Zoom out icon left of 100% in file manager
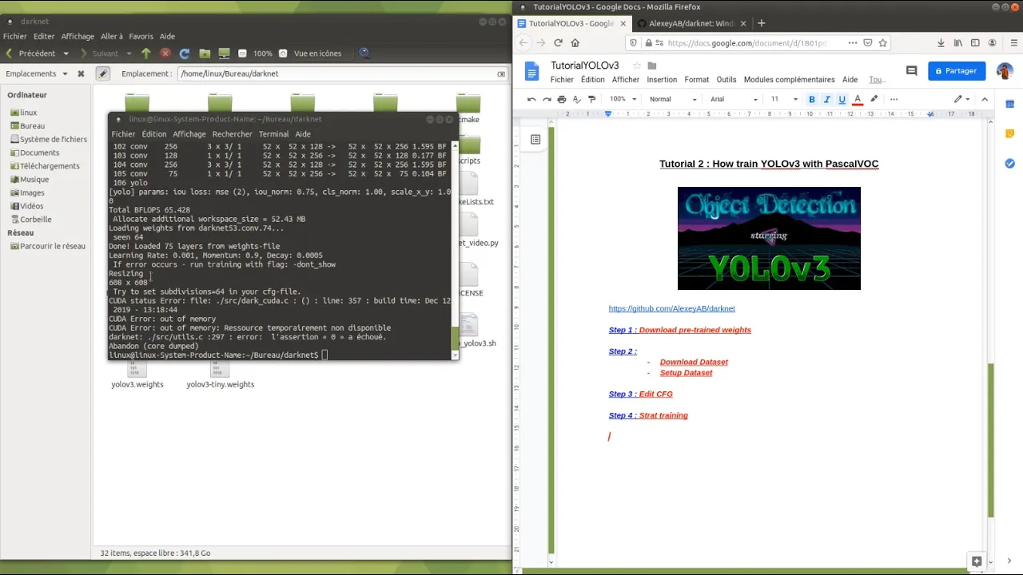This screenshot has height=575, width=1023. (x=242, y=54)
